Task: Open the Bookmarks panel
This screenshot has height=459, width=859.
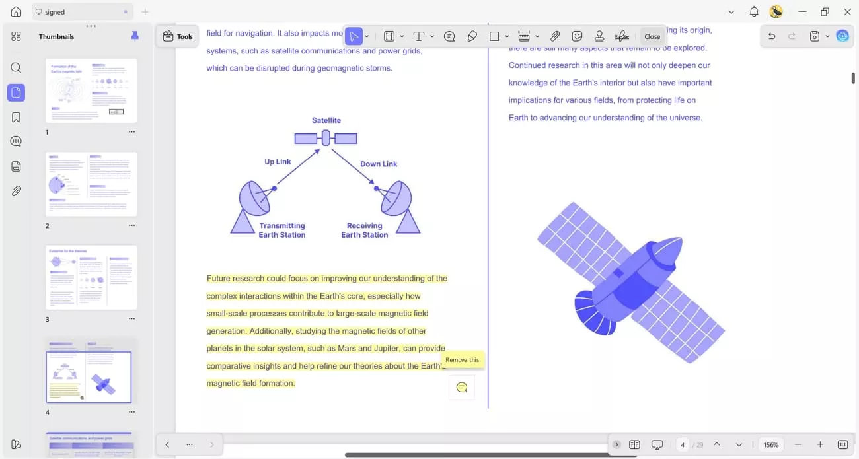Action: [x=15, y=117]
